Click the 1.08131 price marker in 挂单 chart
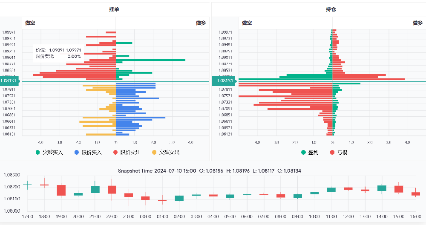This screenshot has height=225, width=426. point(9,81)
